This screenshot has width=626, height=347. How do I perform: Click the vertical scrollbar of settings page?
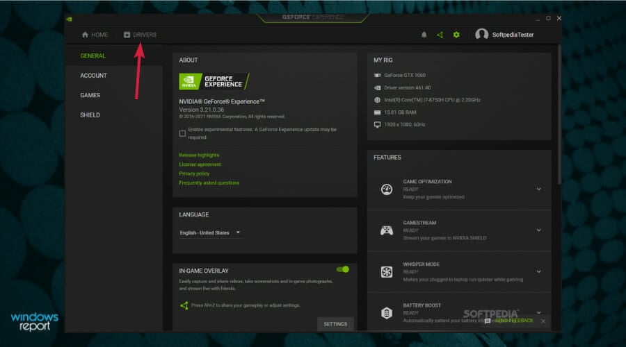(x=559, y=115)
